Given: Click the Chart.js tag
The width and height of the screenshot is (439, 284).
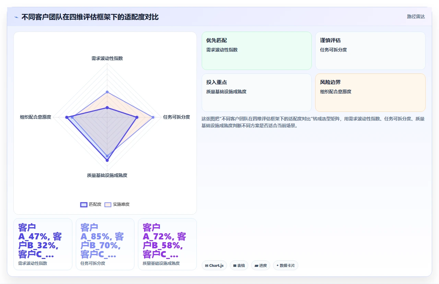Looking at the screenshot, I should pos(214,265).
